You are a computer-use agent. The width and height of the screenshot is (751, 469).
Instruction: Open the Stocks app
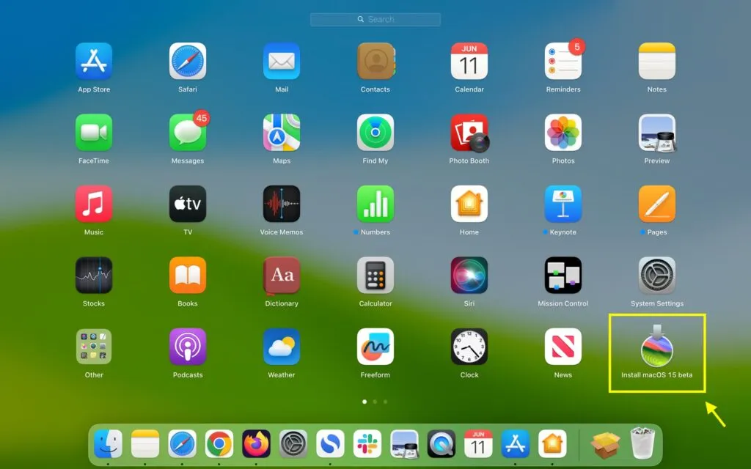click(x=94, y=276)
